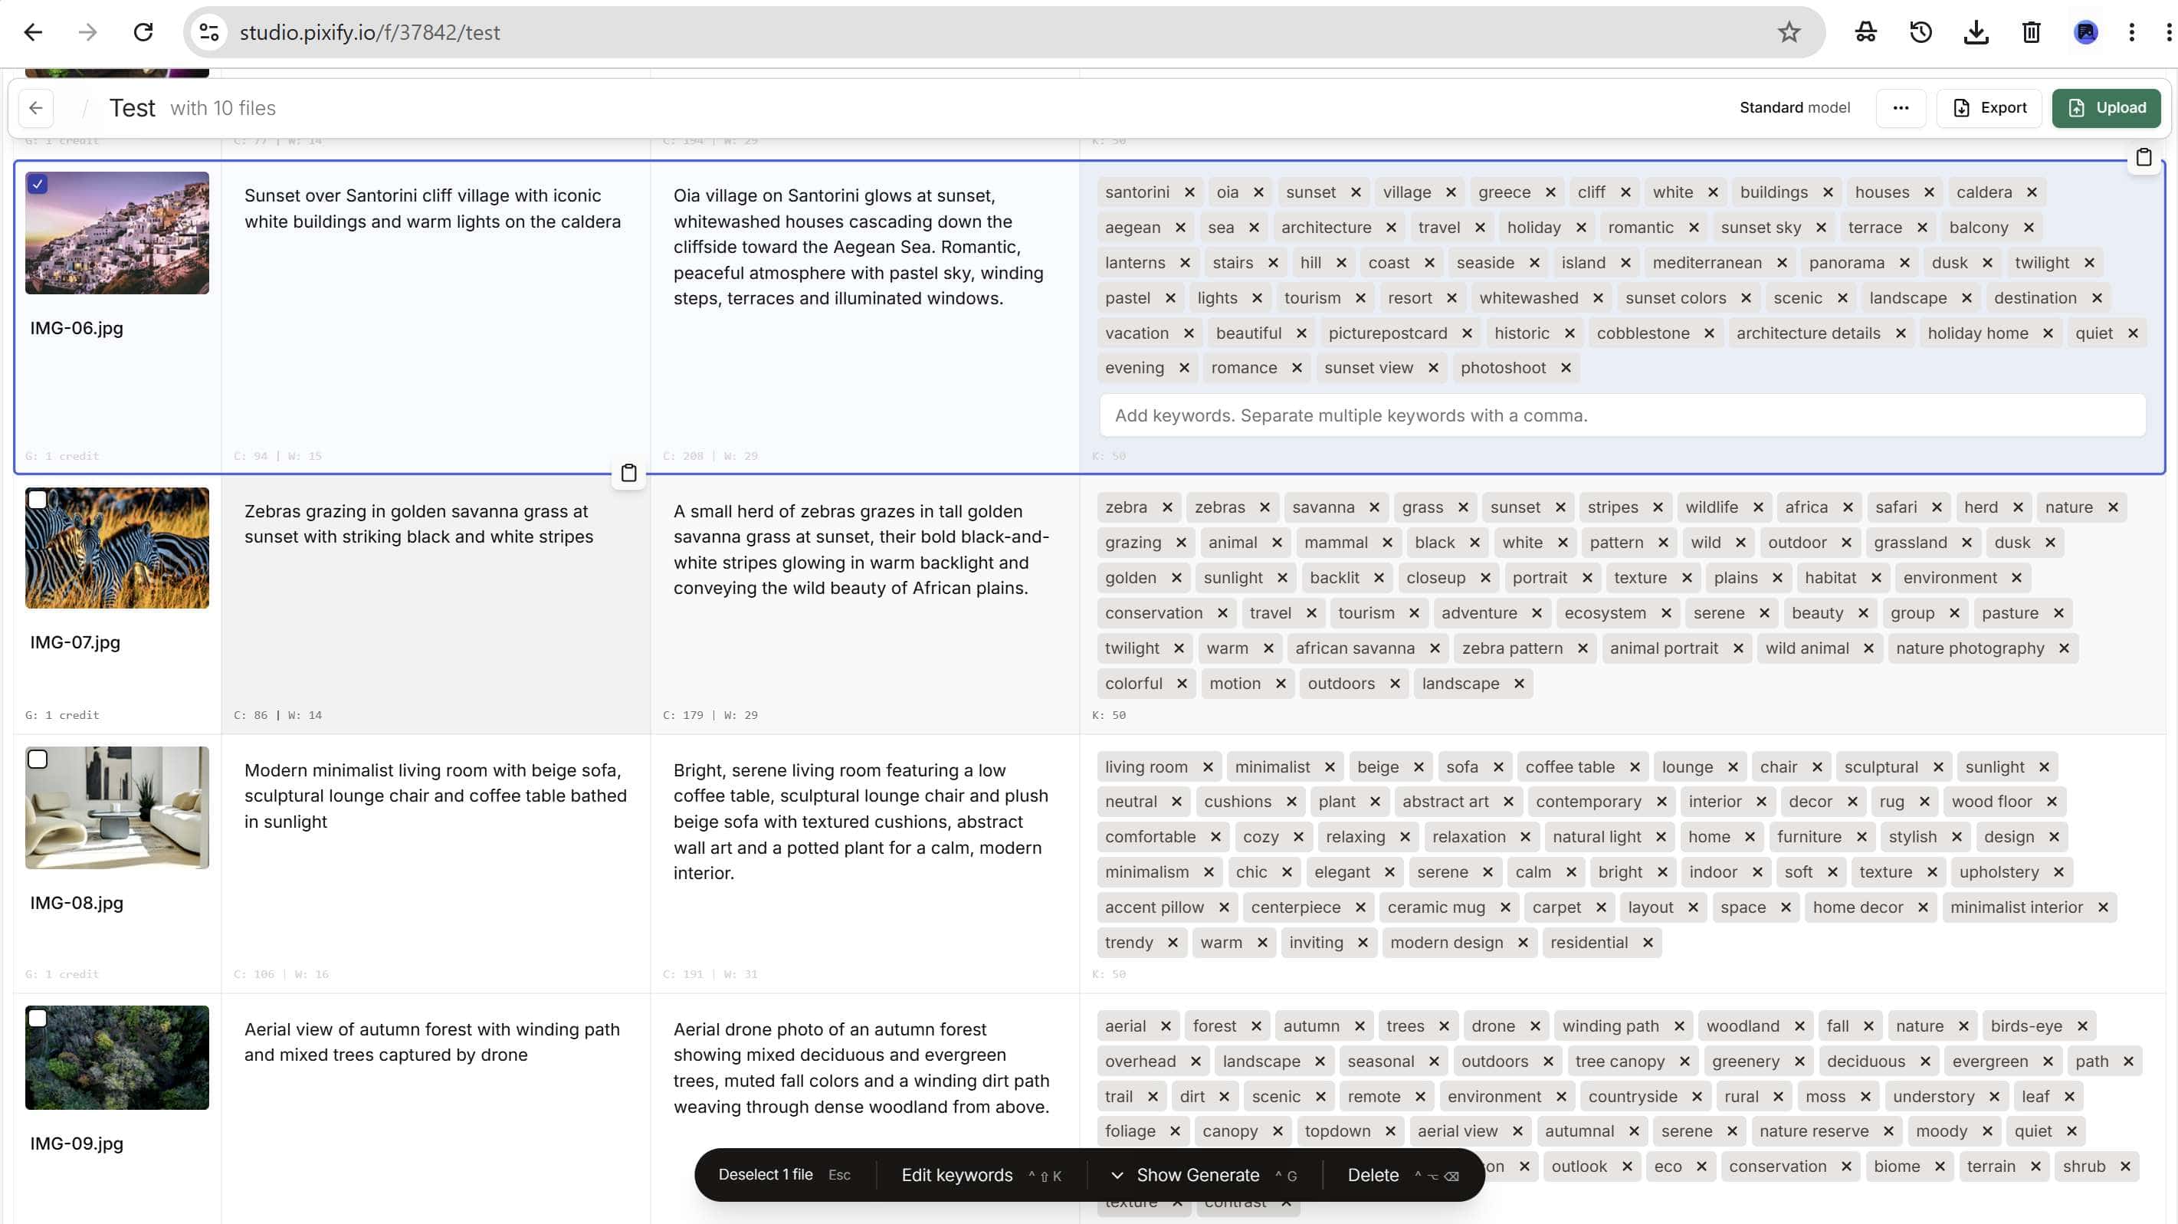Open the IMG-06 Santorini thumbnail
This screenshot has height=1224, width=2178.
116,233
